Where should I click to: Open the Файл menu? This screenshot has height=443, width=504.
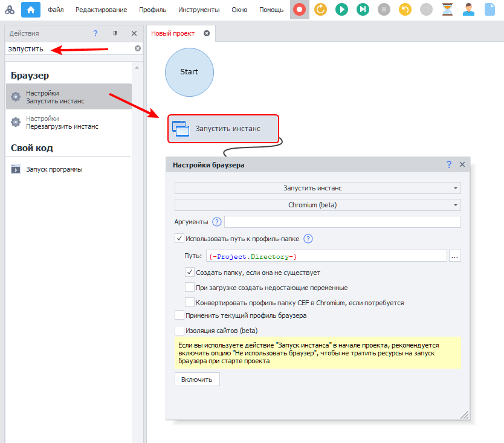pos(56,10)
